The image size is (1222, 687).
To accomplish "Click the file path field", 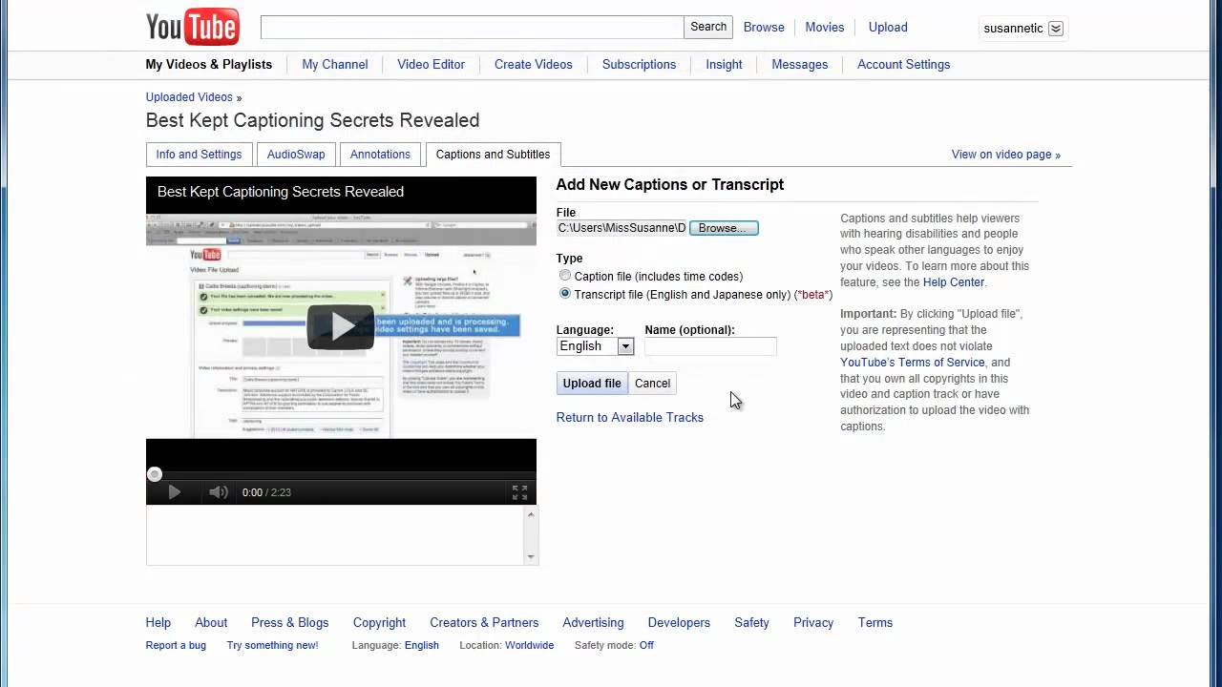I will 622,228.
